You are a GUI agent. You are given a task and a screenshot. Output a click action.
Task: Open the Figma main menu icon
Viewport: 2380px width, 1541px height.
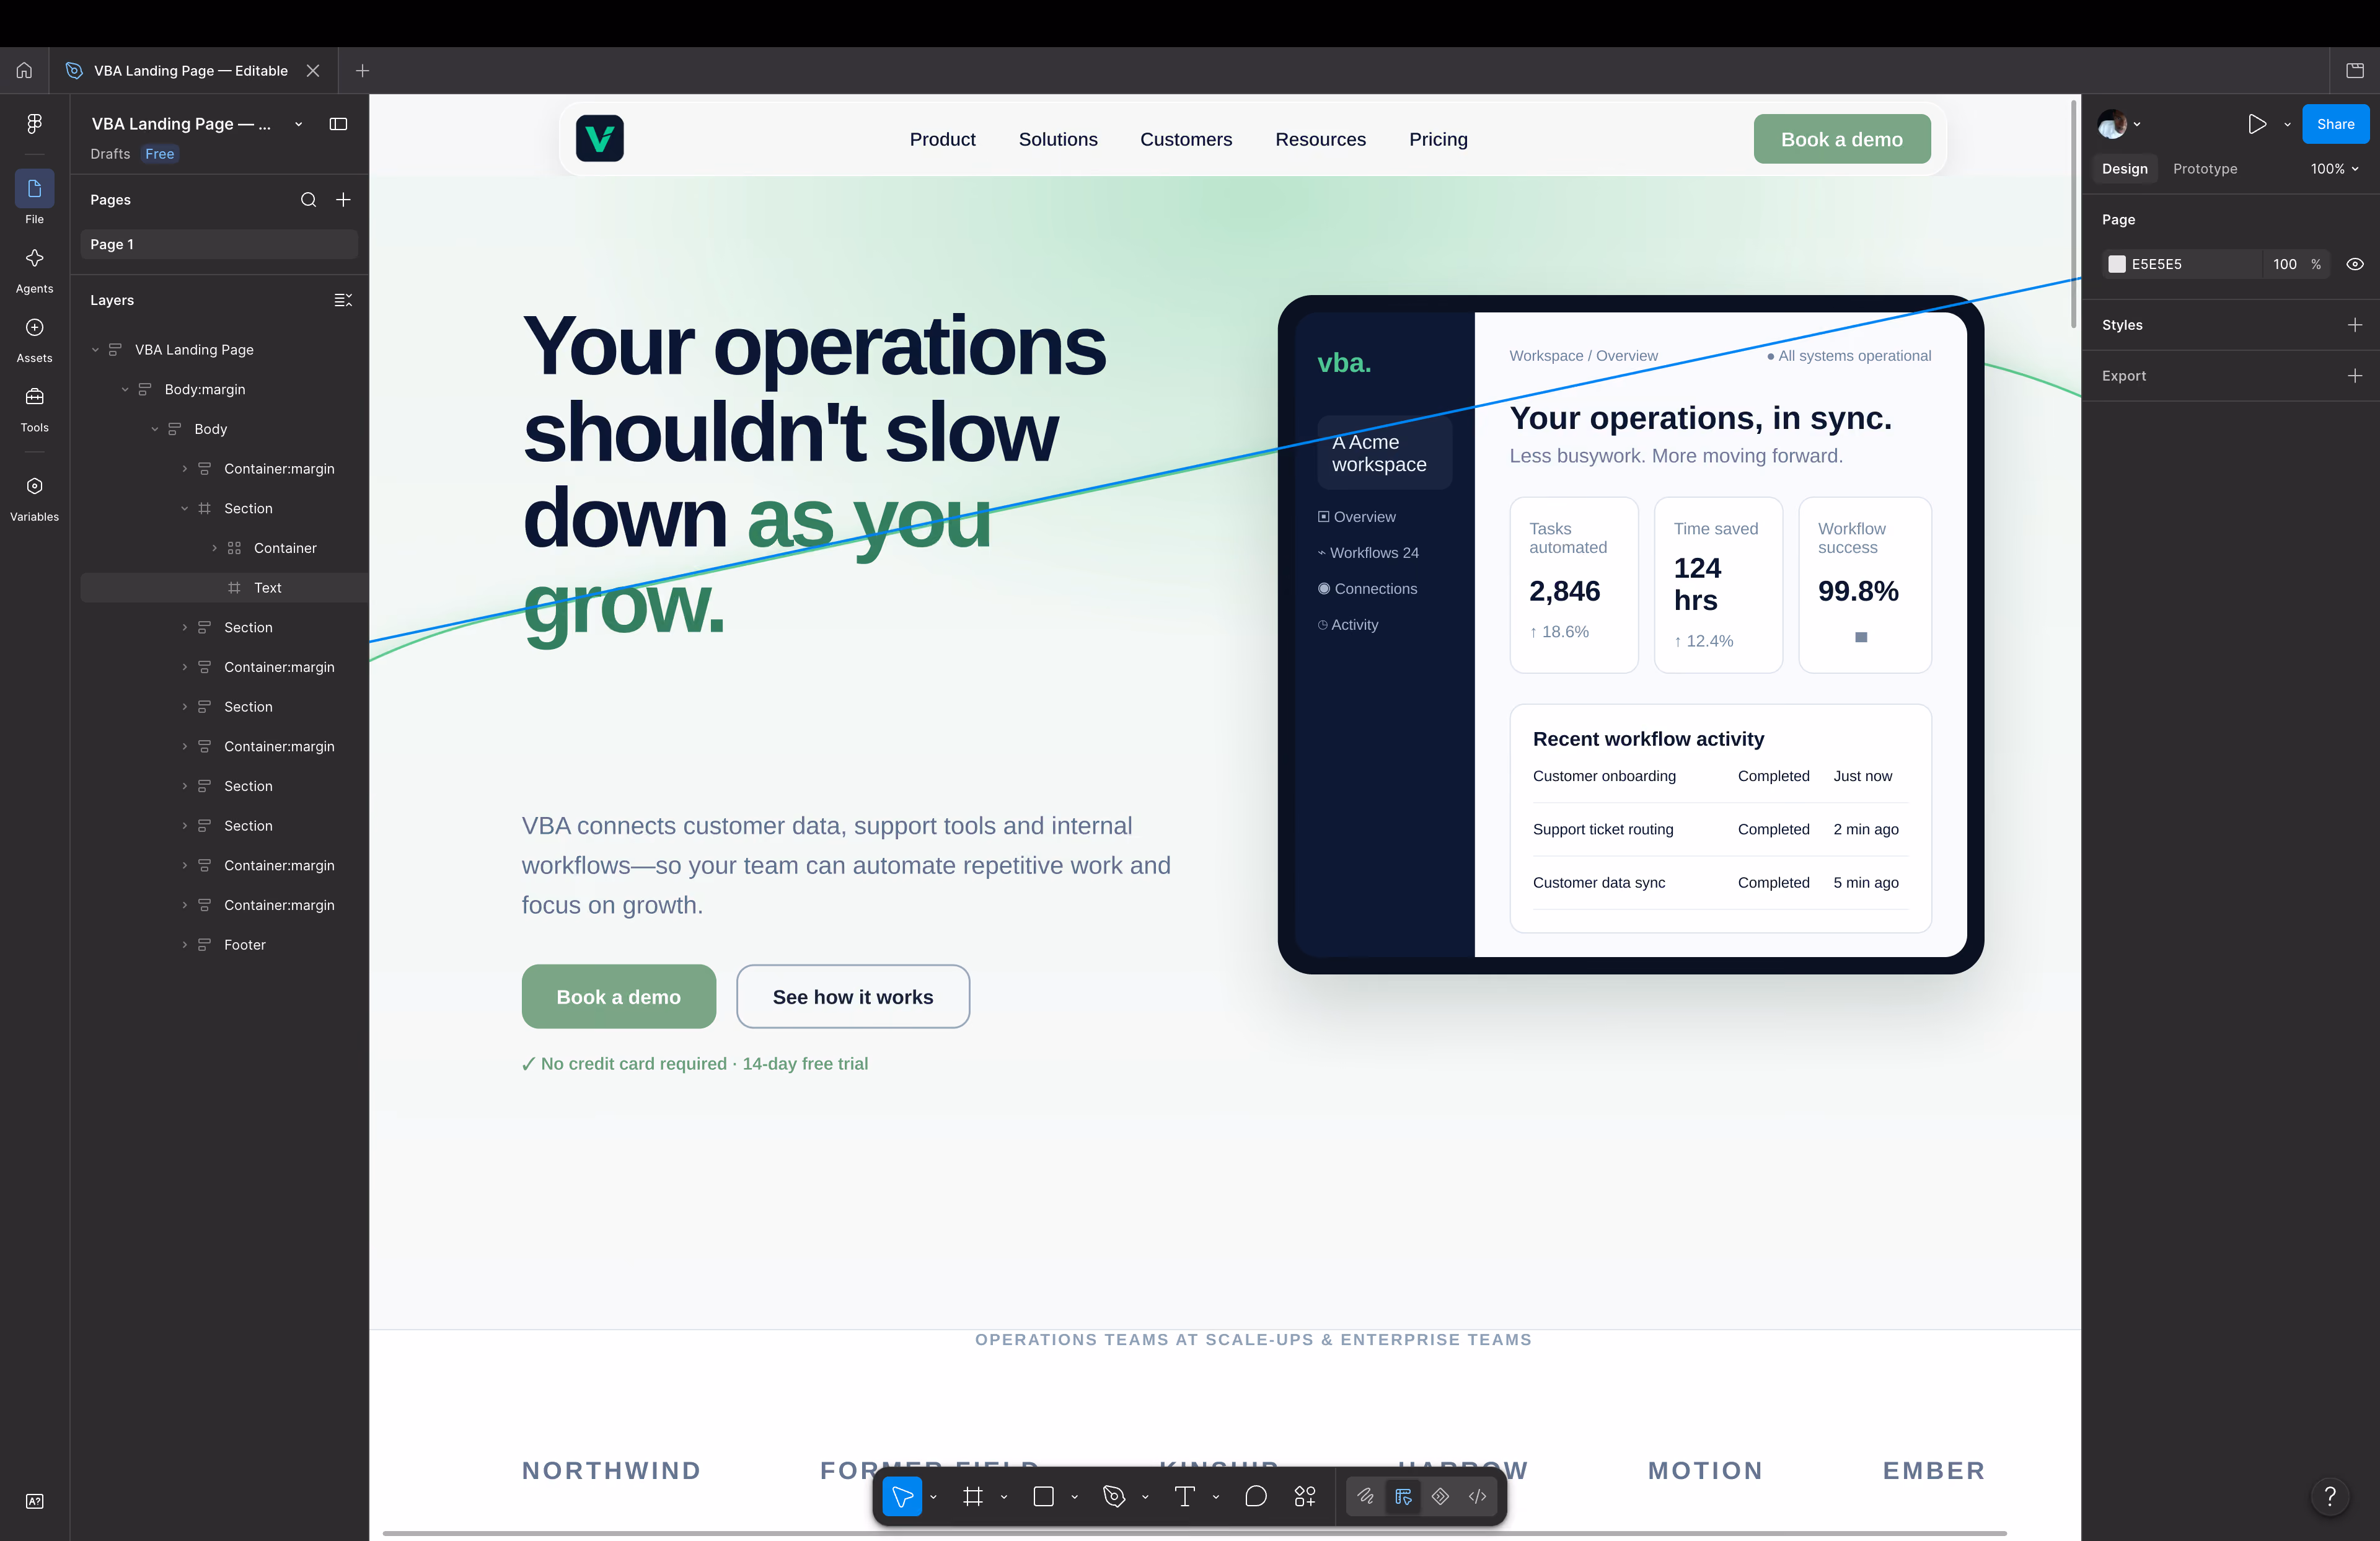pyautogui.click(x=34, y=123)
